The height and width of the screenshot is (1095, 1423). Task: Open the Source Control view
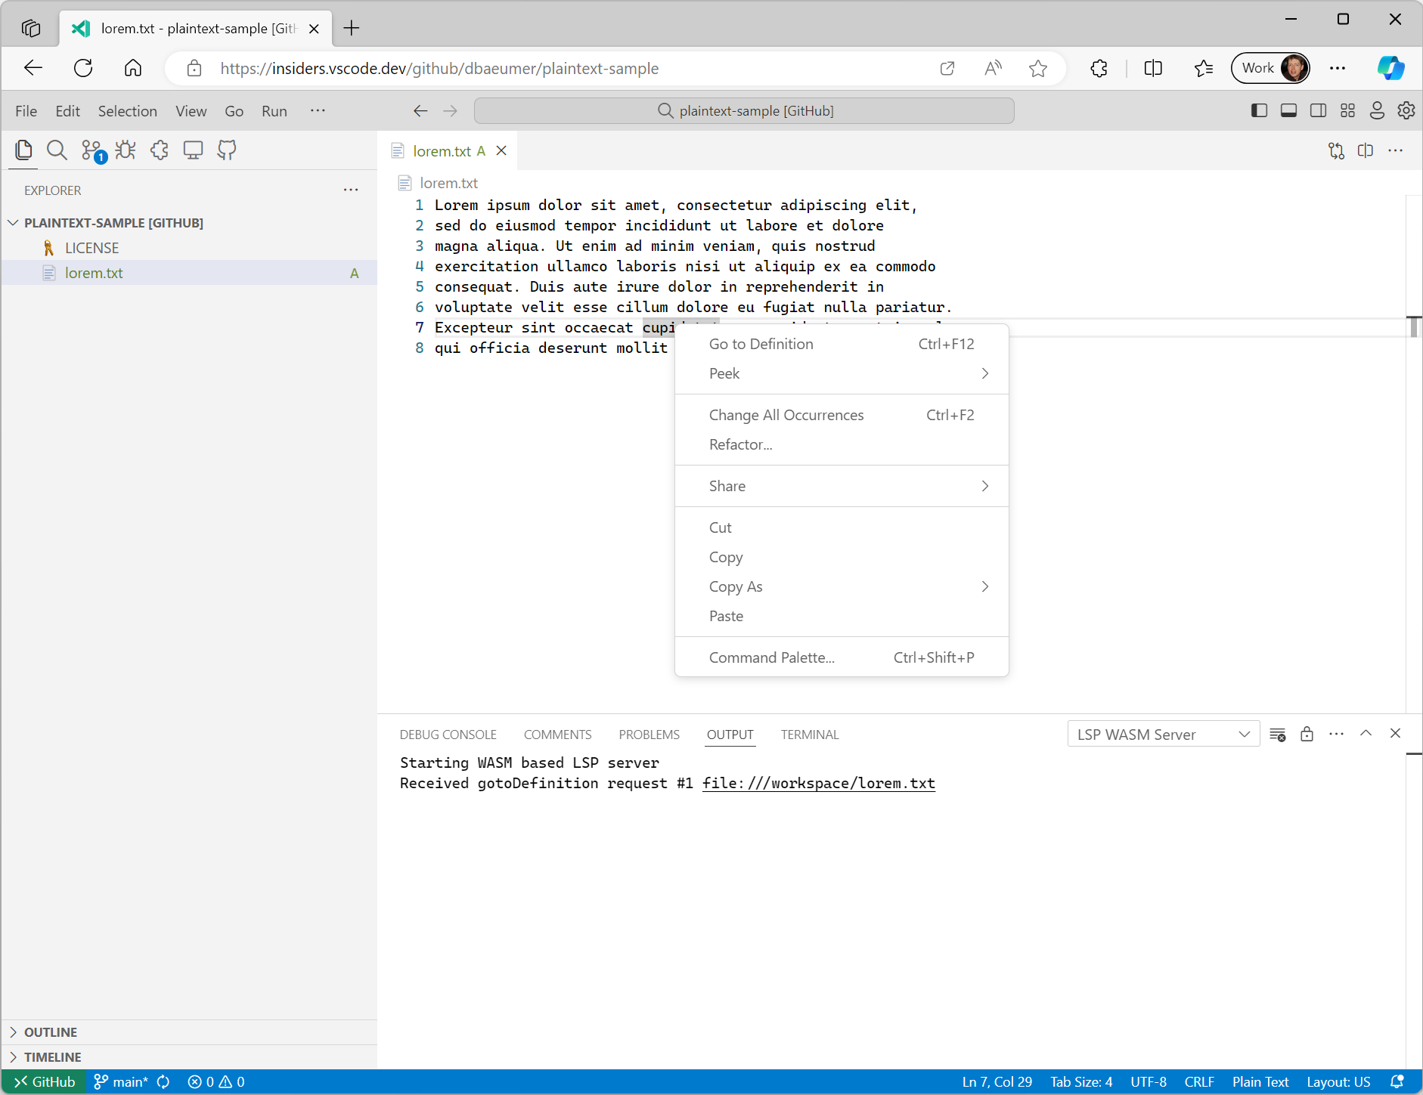point(91,150)
